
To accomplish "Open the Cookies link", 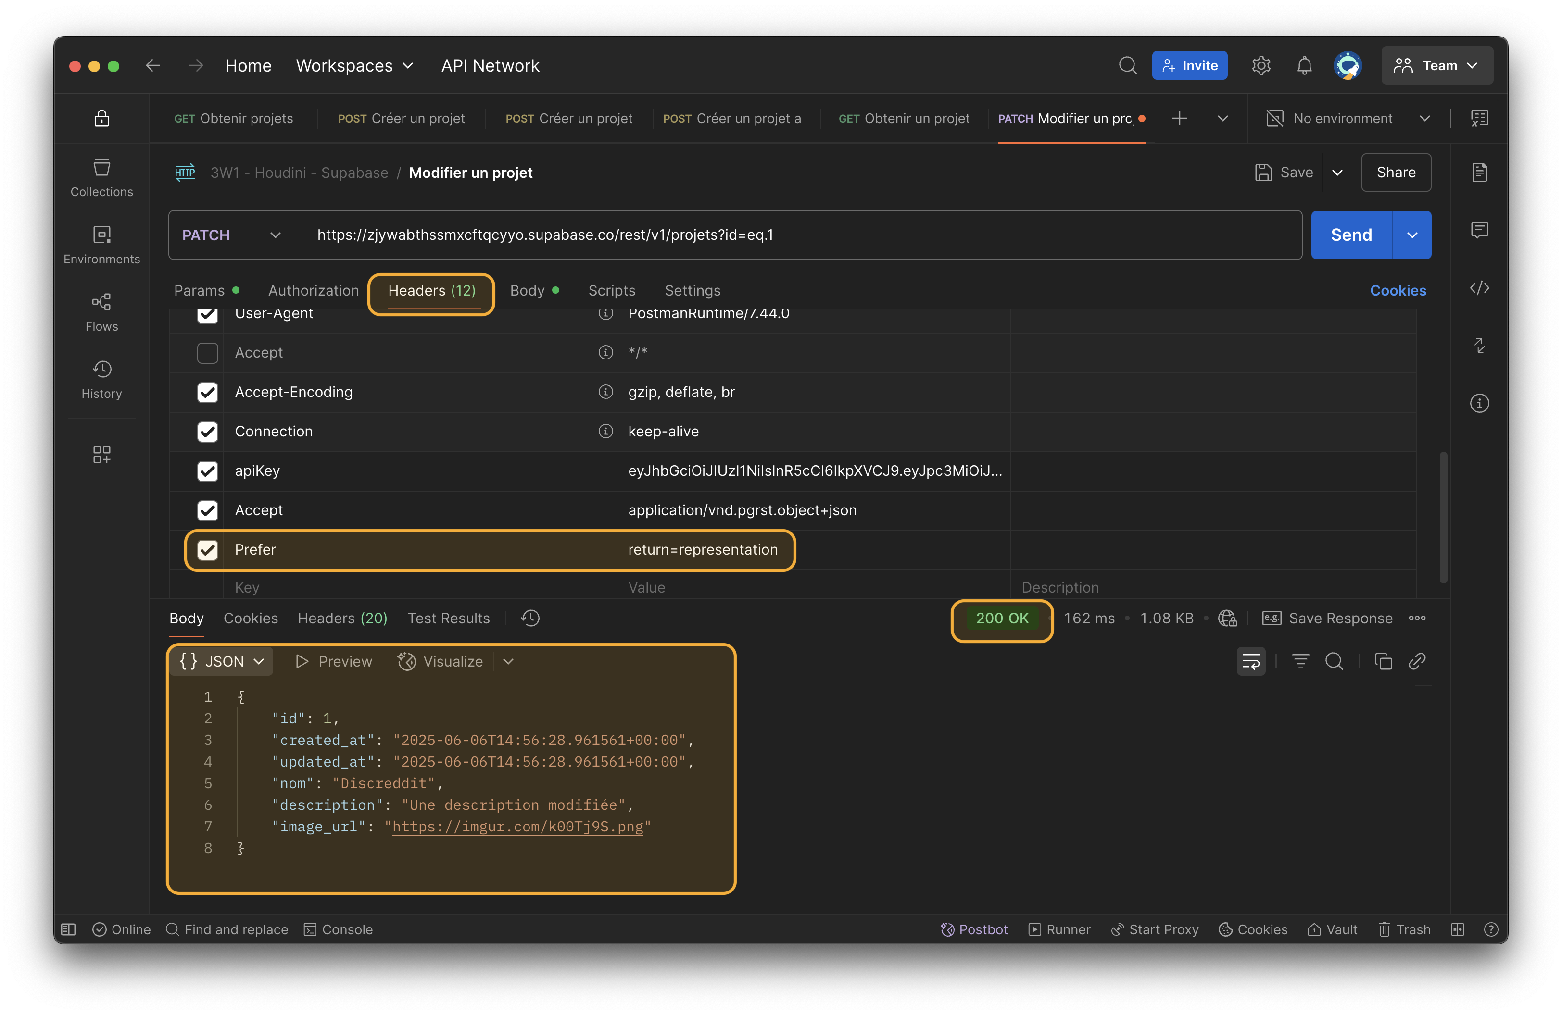I will (1397, 290).
